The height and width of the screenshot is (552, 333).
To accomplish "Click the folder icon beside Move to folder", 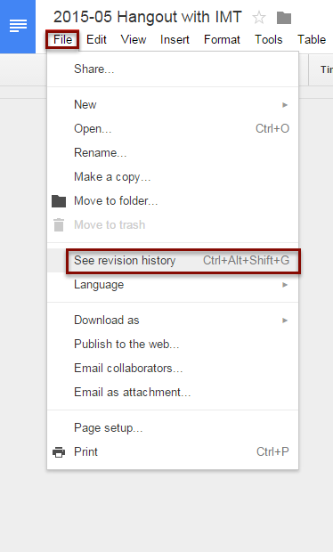I will (x=59, y=201).
